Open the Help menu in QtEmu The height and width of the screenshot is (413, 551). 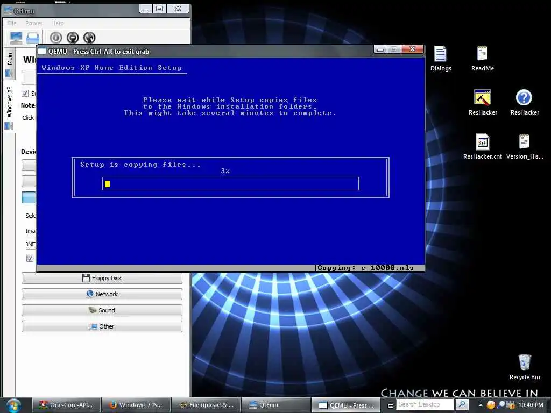[x=57, y=23]
